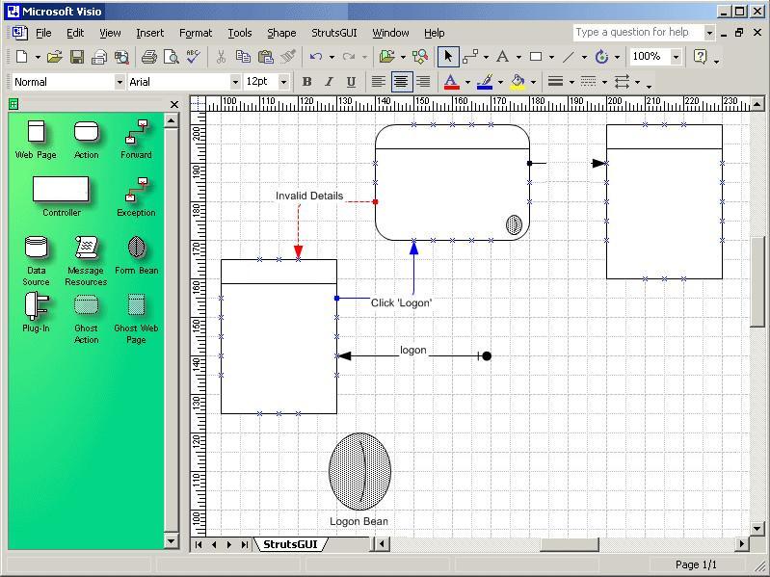This screenshot has height=577, width=770.
Task: Copy selection using the Copy icon
Action: pos(243,57)
